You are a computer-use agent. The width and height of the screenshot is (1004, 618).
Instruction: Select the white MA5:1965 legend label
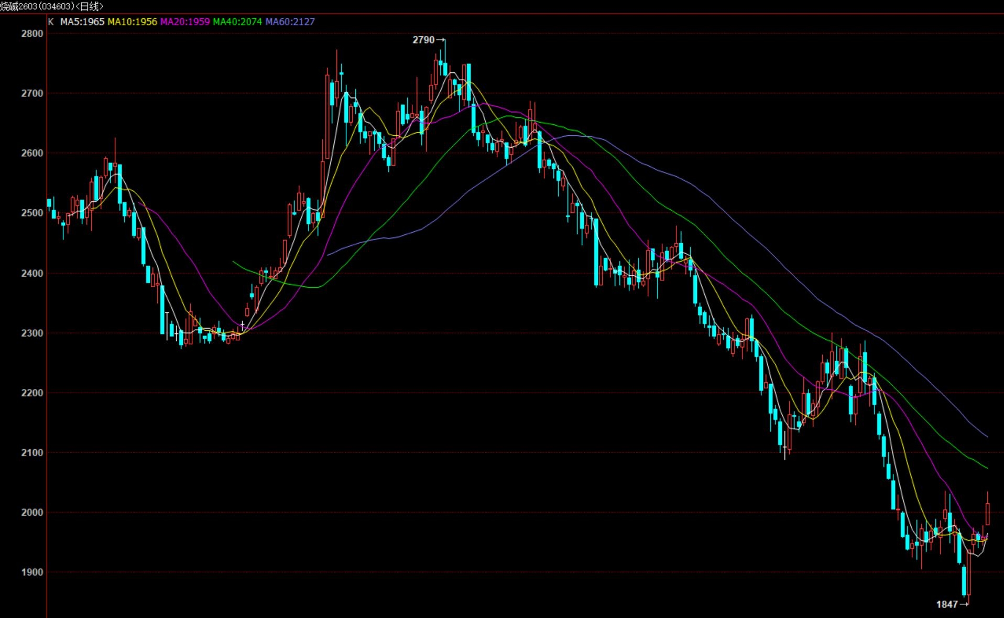(x=82, y=22)
